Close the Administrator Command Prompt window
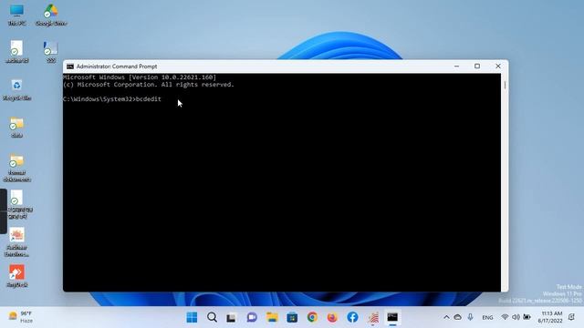The width and height of the screenshot is (584, 328). tap(498, 67)
